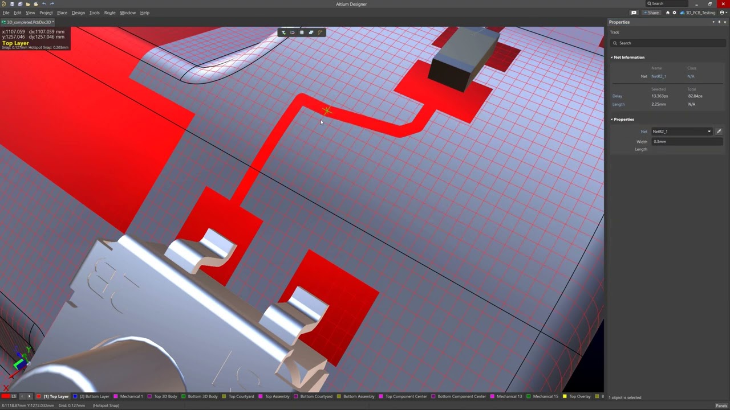Open the user account dropdown
This screenshot has height=410, width=730.
(723, 13)
